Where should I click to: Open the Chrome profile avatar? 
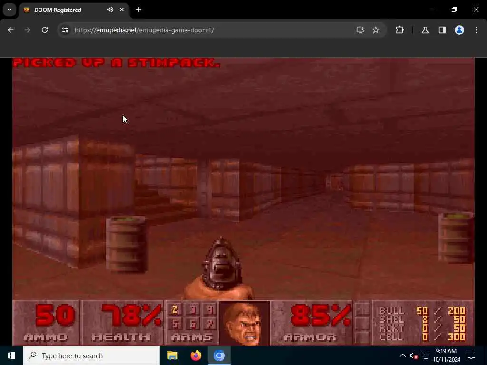point(459,30)
